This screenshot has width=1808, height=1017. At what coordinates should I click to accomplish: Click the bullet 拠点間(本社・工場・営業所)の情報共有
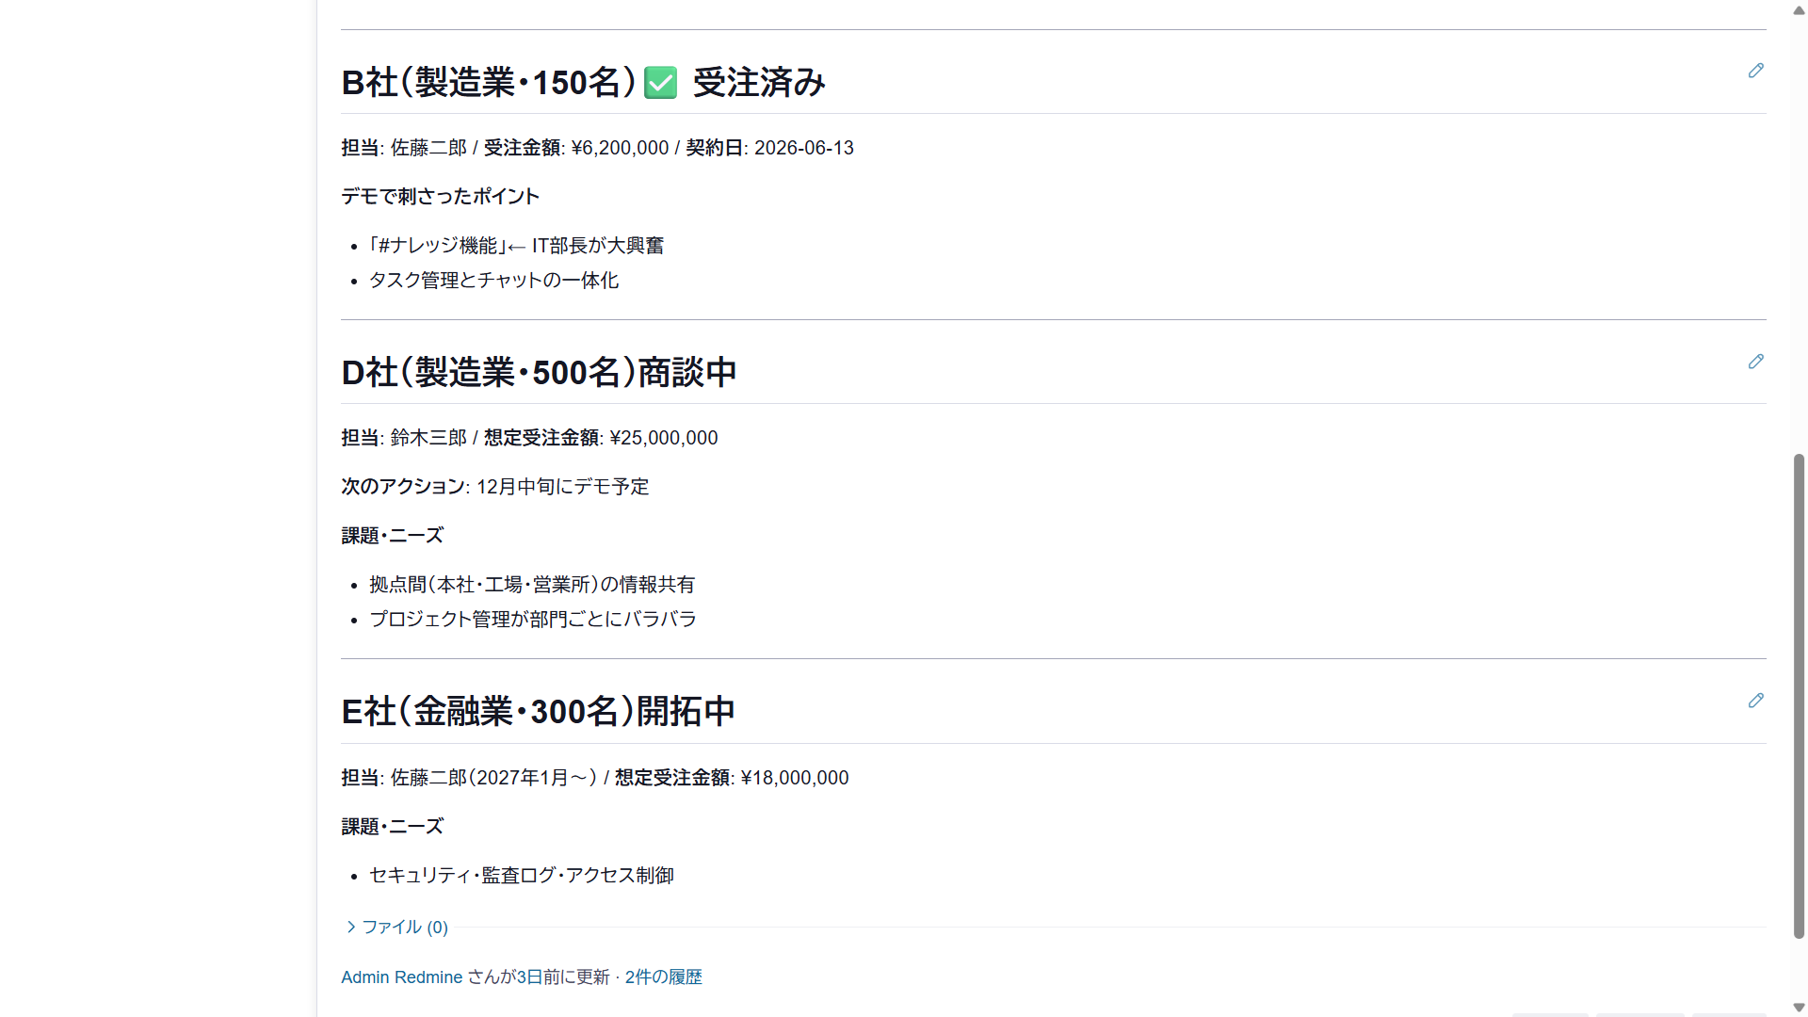tap(532, 585)
